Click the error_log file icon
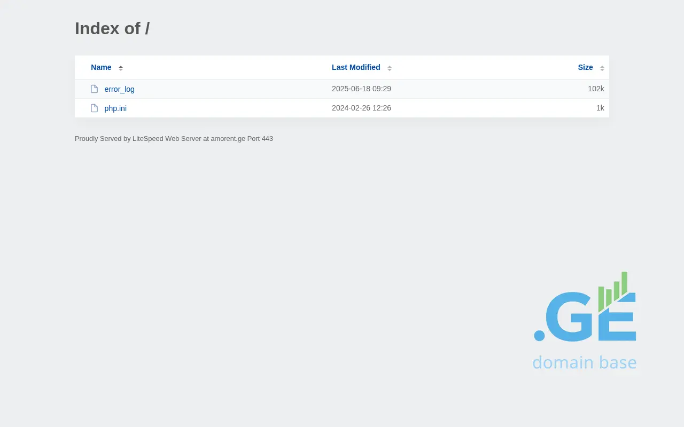The height and width of the screenshot is (427, 684). (x=95, y=89)
